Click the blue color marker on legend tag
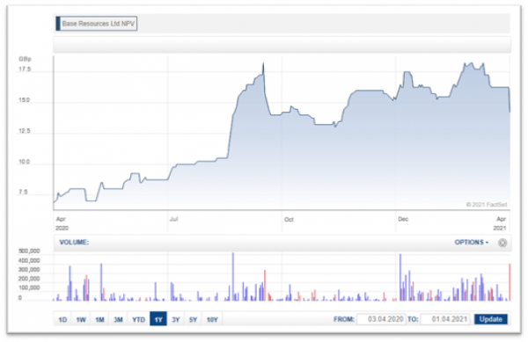The image size is (528, 342). [x=58, y=24]
